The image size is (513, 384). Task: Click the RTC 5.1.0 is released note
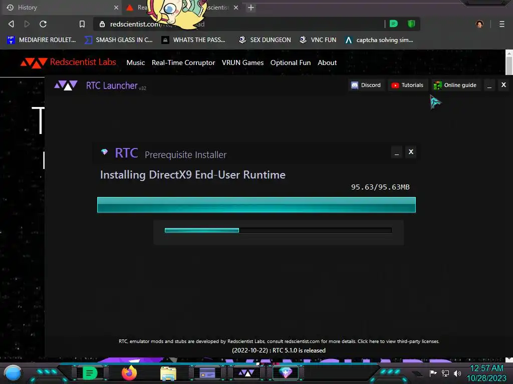(279, 350)
